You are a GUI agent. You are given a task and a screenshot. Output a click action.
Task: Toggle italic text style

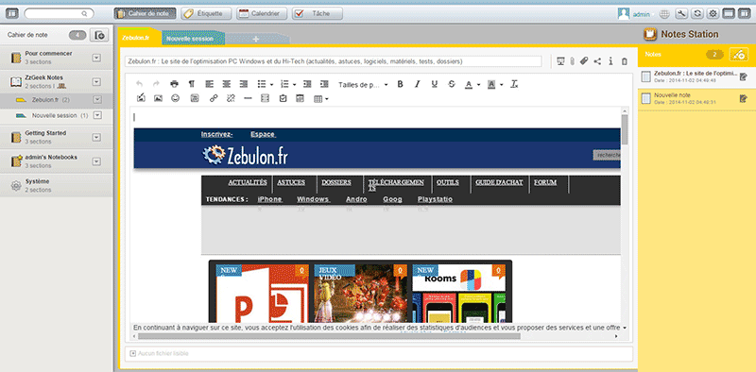[x=417, y=84]
